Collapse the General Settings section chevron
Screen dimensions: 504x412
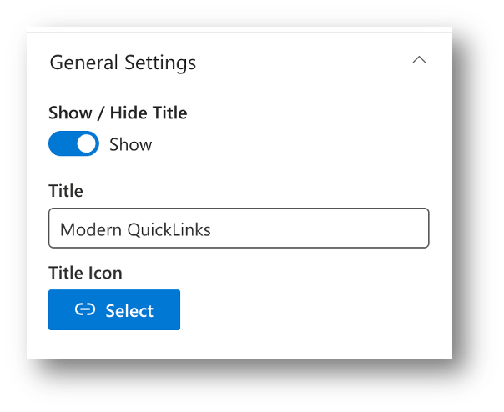pos(420,61)
